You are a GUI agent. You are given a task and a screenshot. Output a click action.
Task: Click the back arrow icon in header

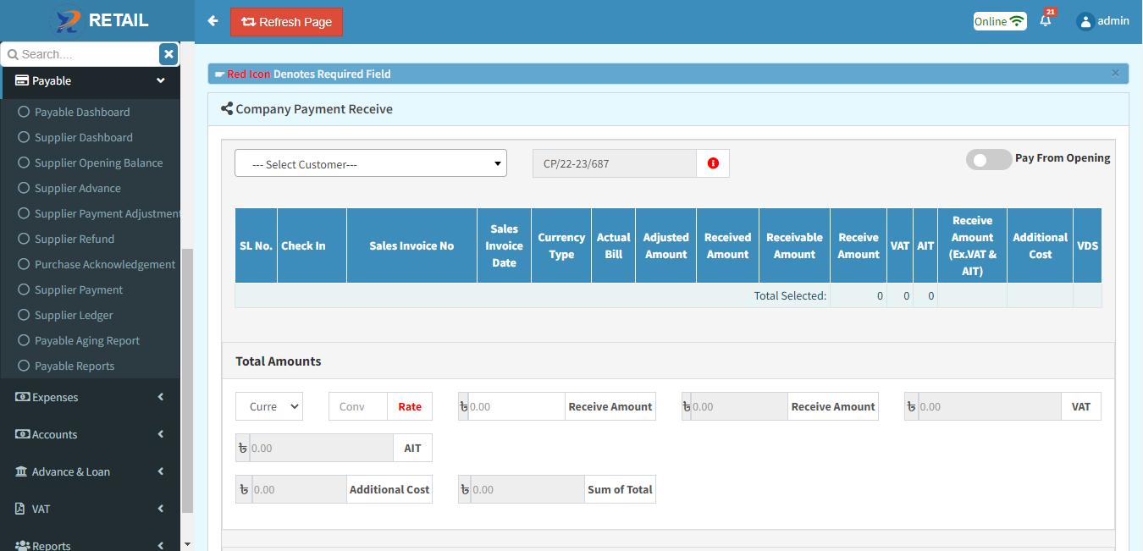(213, 21)
